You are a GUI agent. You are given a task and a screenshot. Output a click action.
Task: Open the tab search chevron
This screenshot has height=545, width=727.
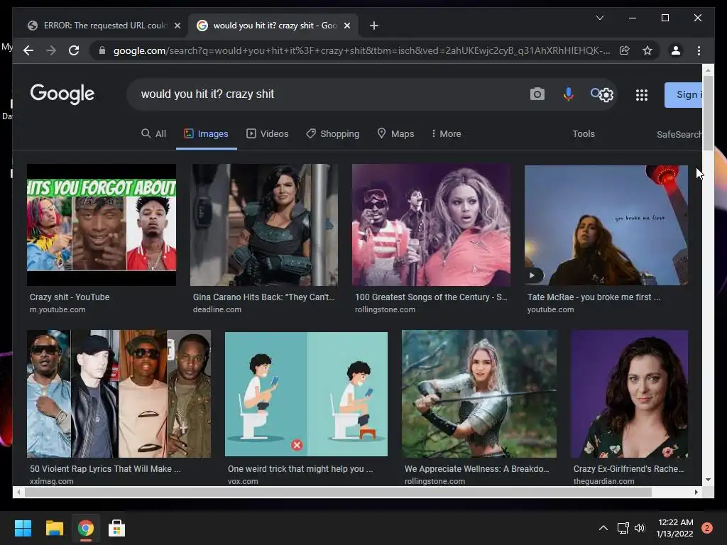(599, 18)
